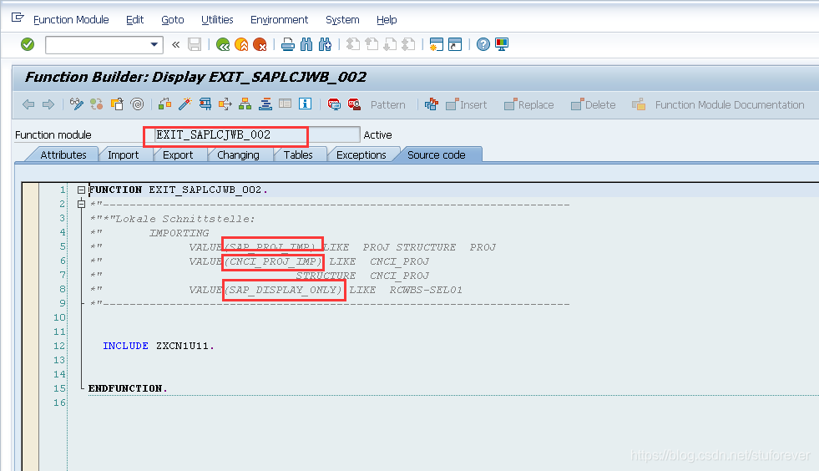Open the command field dropdown arrow

click(x=154, y=44)
